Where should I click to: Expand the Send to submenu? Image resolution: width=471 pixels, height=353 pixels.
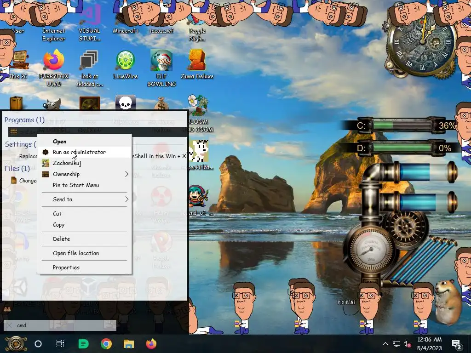(x=85, y=199)
